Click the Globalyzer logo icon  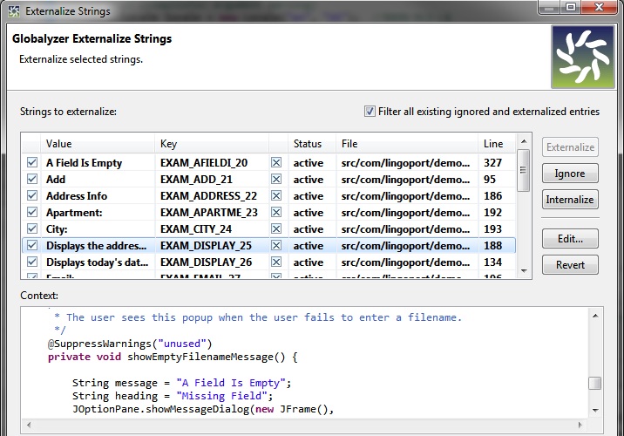(583, 57)
